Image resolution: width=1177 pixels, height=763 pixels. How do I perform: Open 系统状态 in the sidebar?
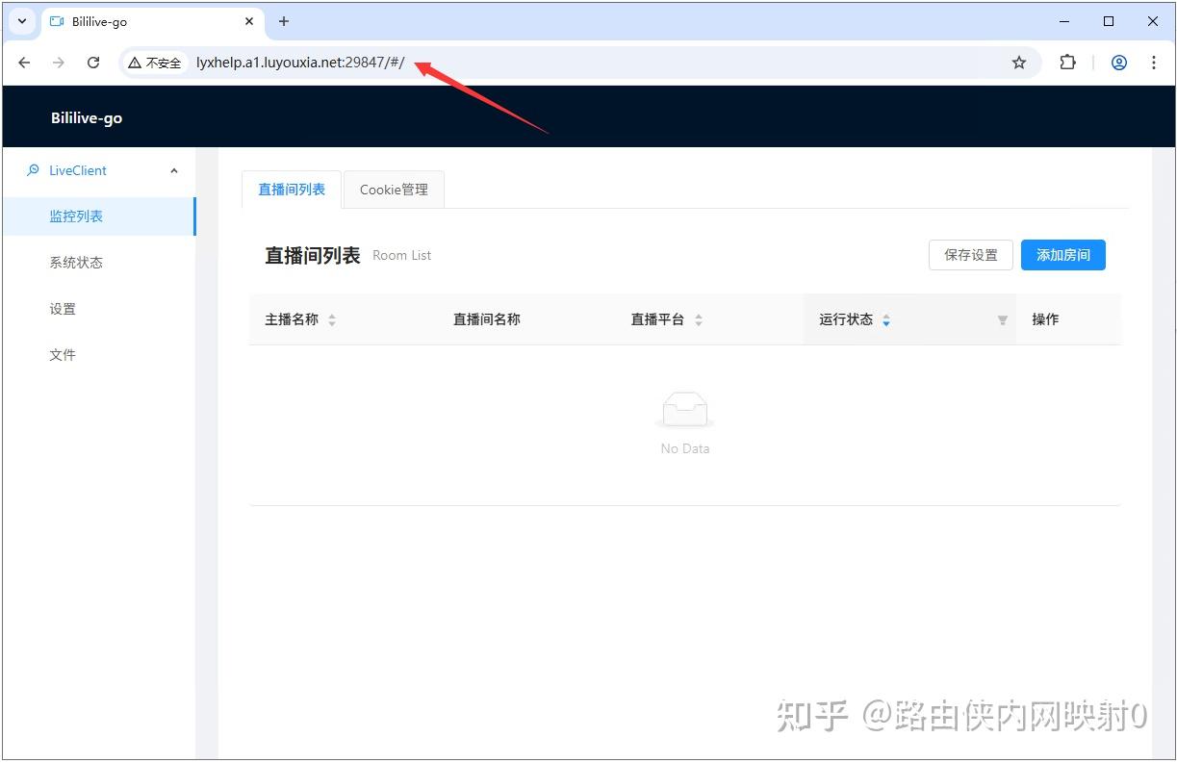pos(76,263)
